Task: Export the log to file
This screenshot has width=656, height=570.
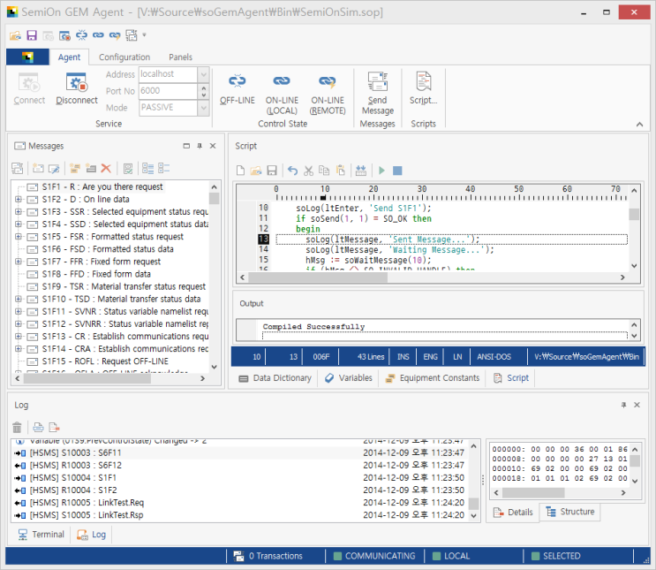Action: [54, 428]
